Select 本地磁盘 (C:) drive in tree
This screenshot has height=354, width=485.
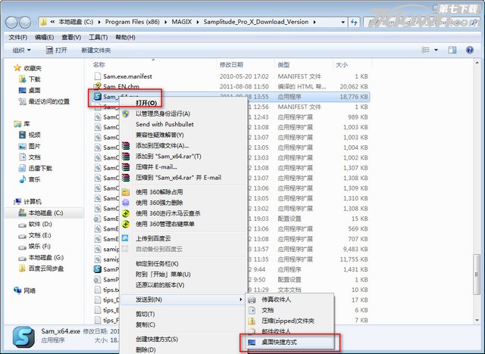pos(44,213)
